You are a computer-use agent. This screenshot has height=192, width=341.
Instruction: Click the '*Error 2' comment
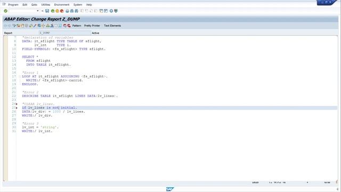coord(30,92)
